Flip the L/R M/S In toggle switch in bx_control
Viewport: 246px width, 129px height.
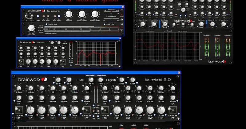(26, 16)
